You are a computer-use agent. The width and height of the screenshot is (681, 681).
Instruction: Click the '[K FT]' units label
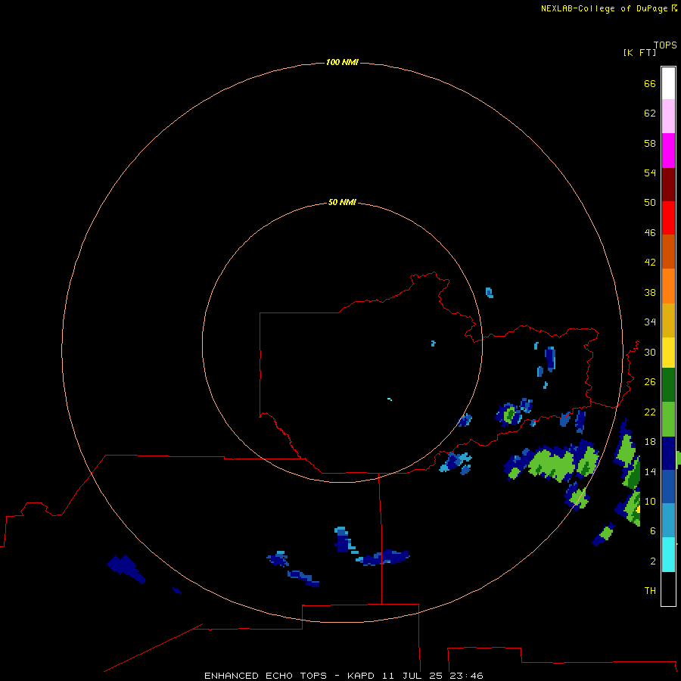(639, 52)
